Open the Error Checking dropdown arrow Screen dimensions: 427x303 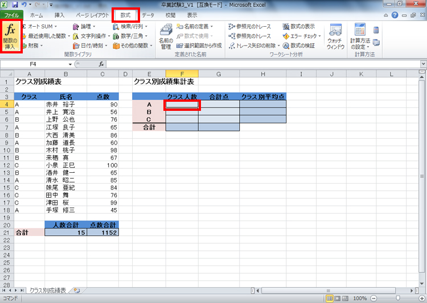pos(320,36)
